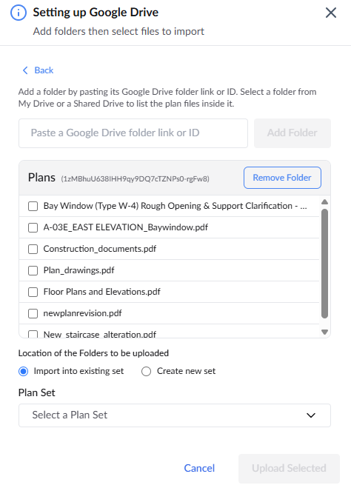Click the file list scrollbar thumb
The image size is (351, 488).
tap(324, 264)
